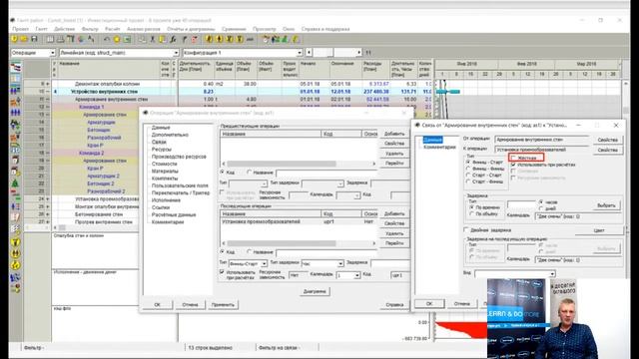Click the dash line icon in toolbar
Viewport: 639px width, 359px height.
[x=250, y=39]
